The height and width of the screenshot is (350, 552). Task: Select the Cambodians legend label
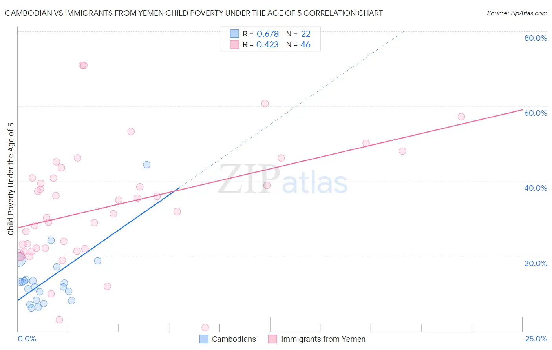tap(234, 339)
